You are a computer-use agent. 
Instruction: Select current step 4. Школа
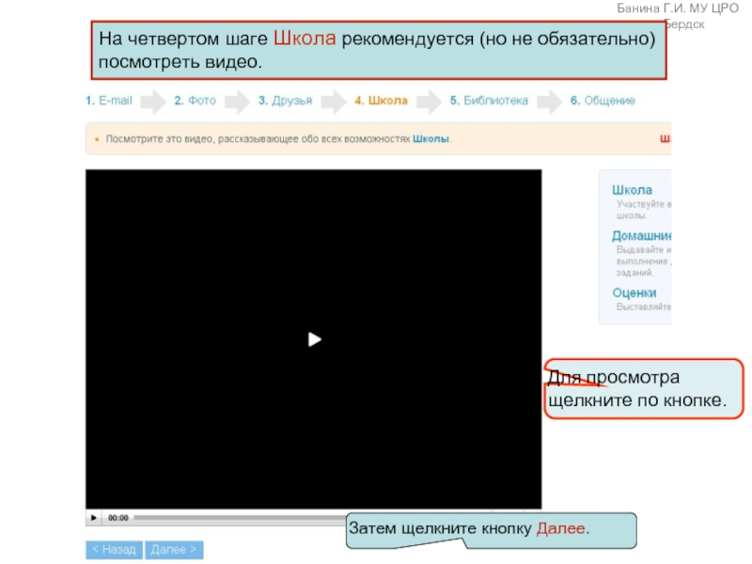tap(382, 101)
